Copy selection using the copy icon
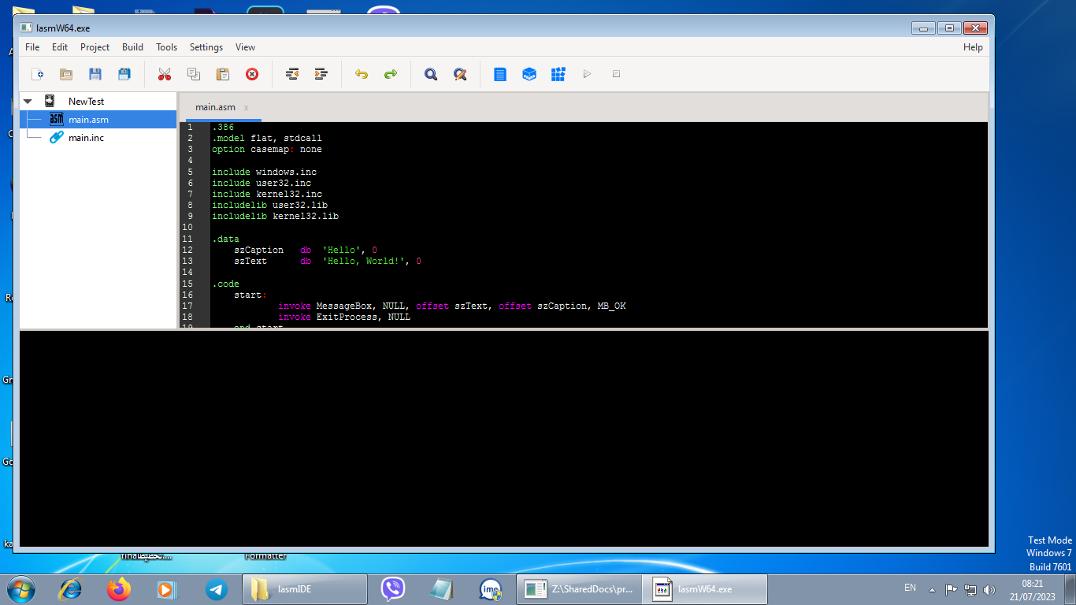The image size is (1076, 605). point(193,74)
